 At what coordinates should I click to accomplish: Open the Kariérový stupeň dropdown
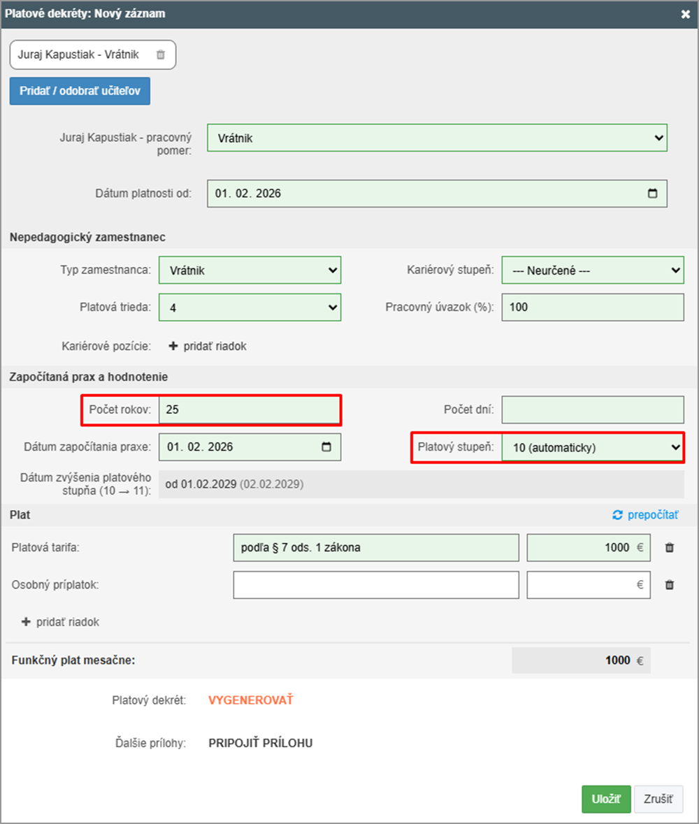click(x=592, y=270)
